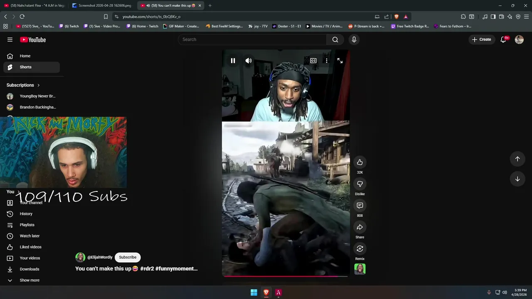Dislike the Short
Screen dimensions: 532x299
click(360, 184)
